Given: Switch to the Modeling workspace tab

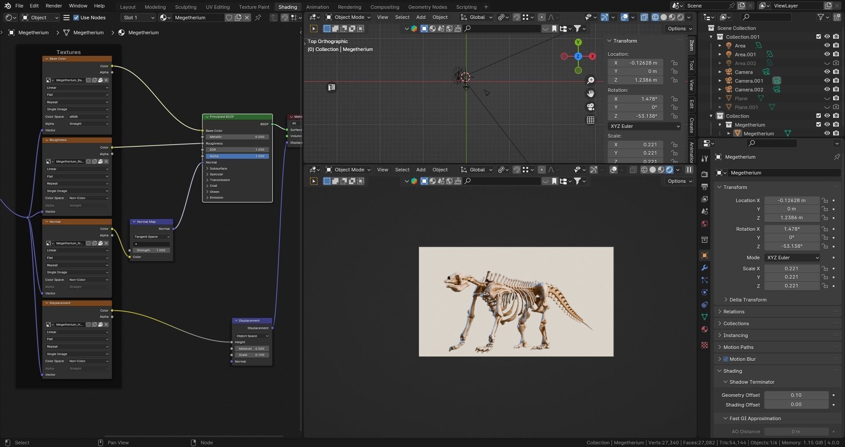Looking at the screenshot, I should (155, 7).
